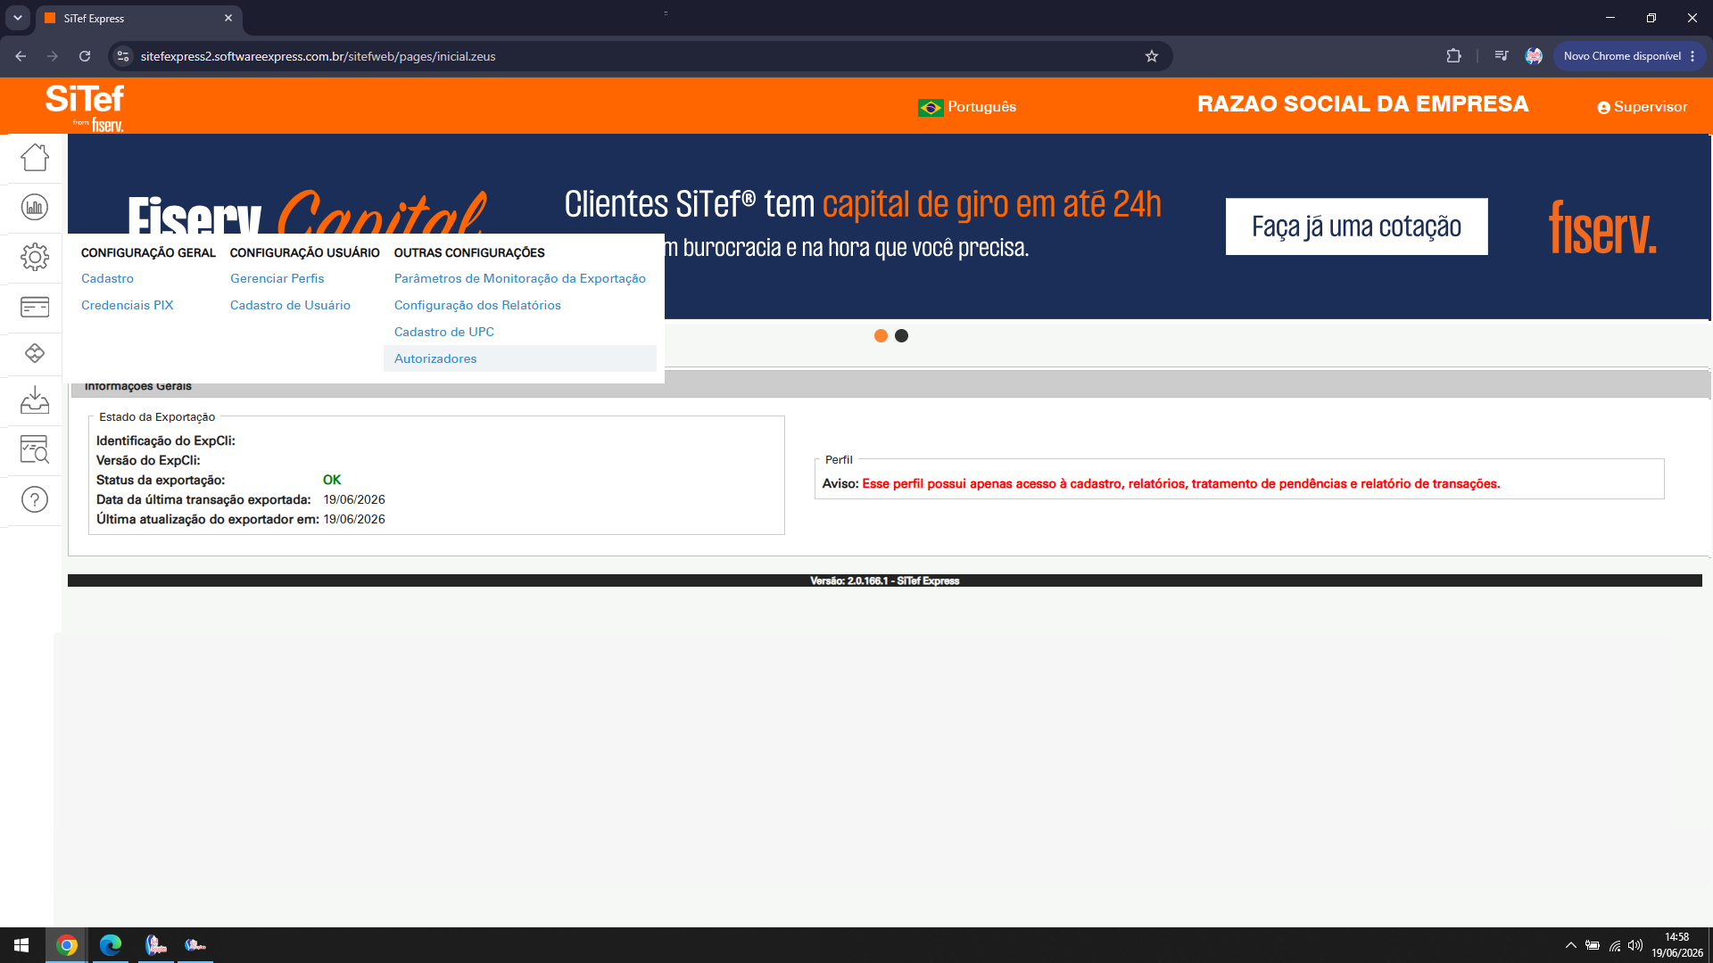The width and height of the screenshot is (1713, 963).
Task: Click the green OK export status
Action: tap(332, 480)
